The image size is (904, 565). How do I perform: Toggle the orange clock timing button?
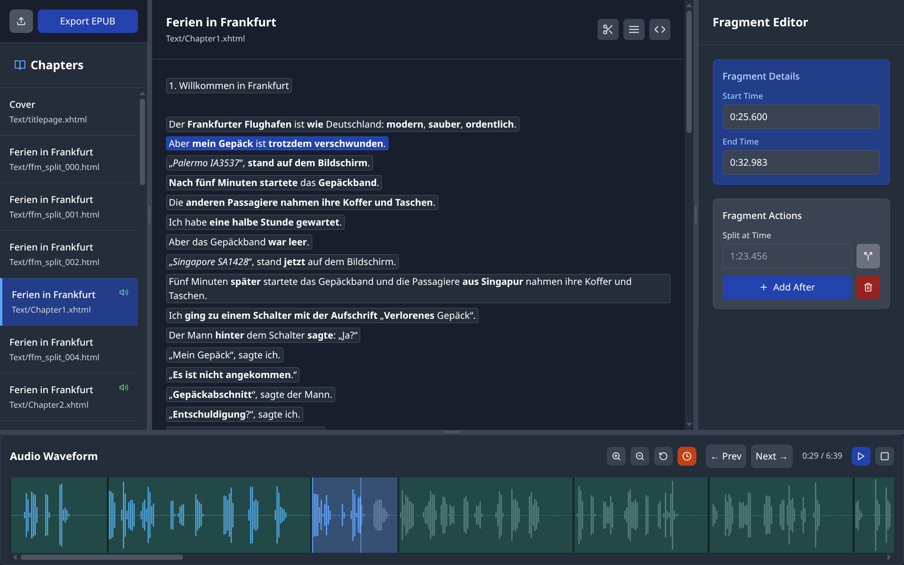pos(686,456)
